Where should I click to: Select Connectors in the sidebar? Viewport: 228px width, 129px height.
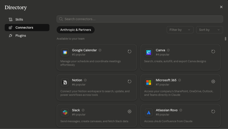coord(27,28)
